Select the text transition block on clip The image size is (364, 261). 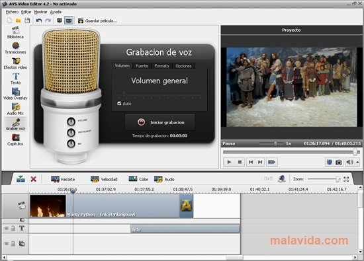tap(186, 206)
